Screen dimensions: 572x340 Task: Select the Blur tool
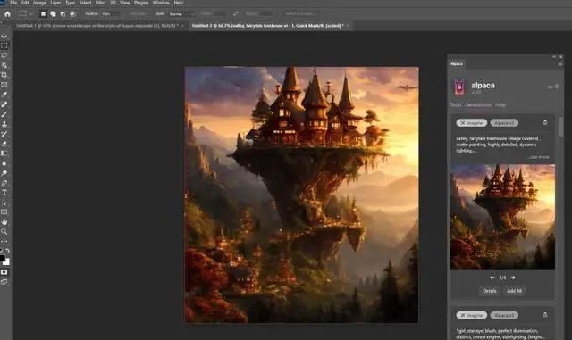tap(4, 163)
